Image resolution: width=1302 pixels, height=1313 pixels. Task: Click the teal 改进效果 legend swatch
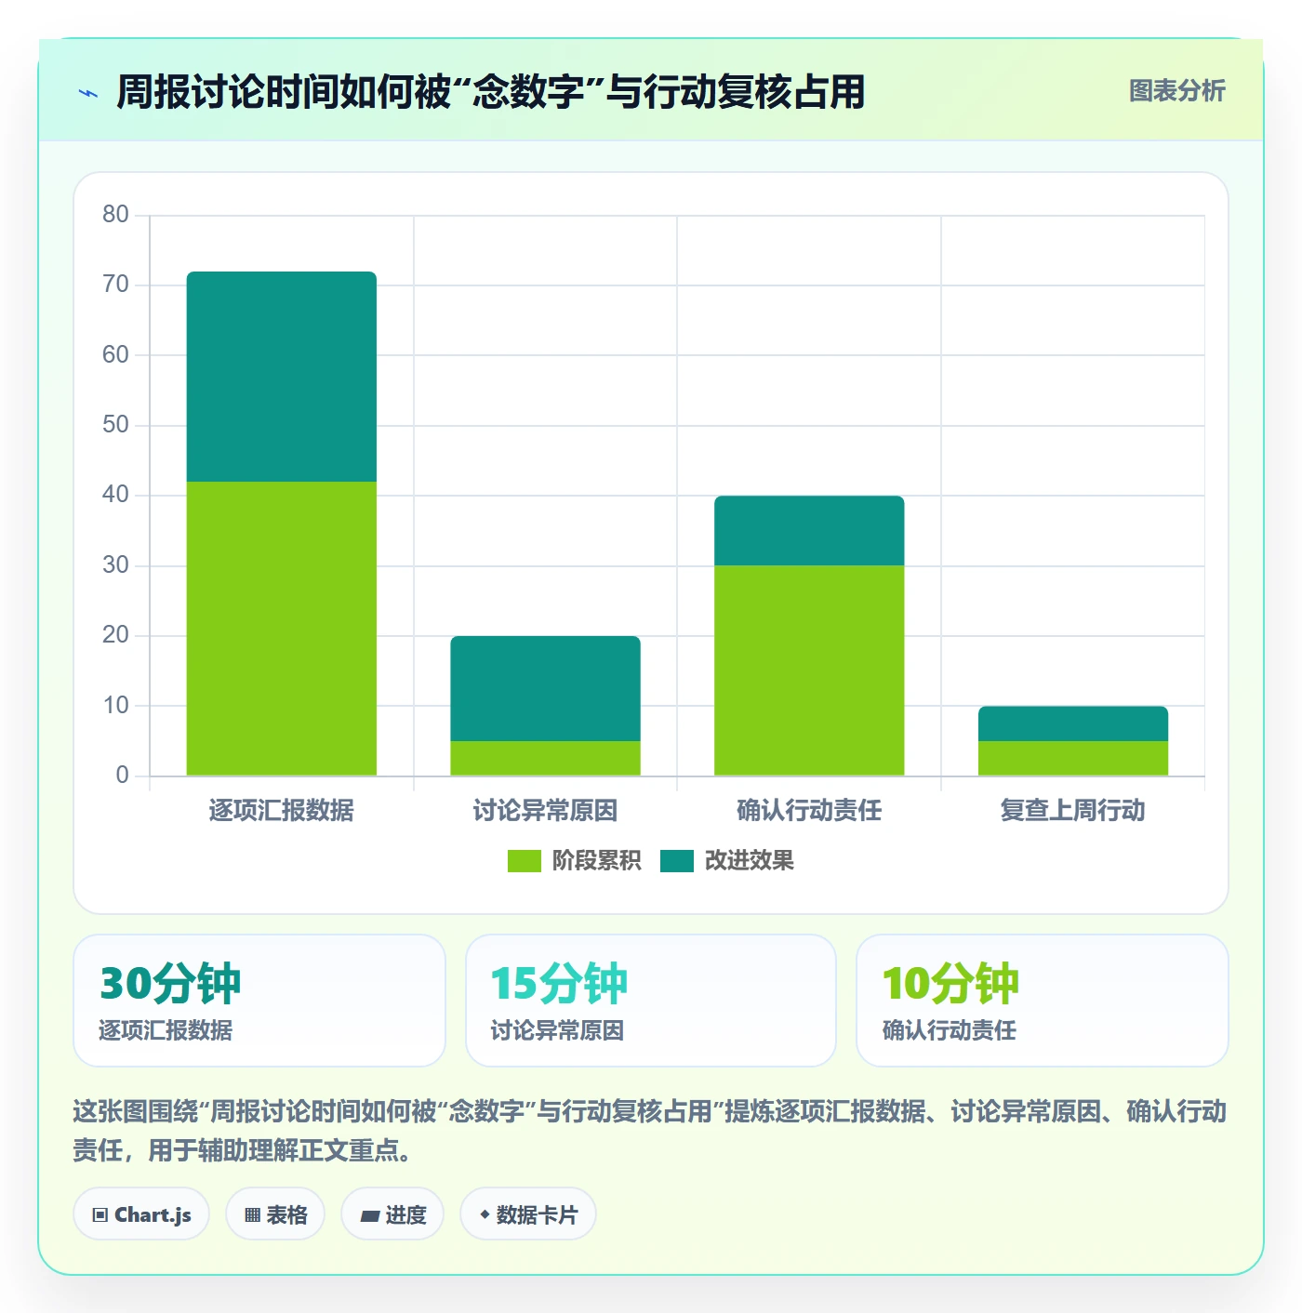click(x=677, y=861)
